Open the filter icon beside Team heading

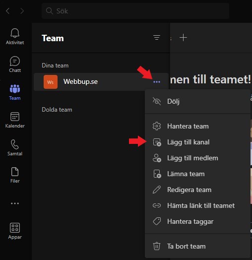click(x=157, y=38)
